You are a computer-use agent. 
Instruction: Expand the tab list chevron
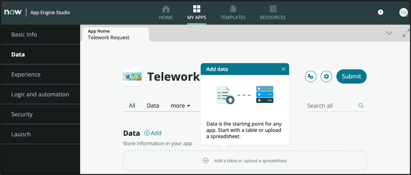(x=389, y=33)
